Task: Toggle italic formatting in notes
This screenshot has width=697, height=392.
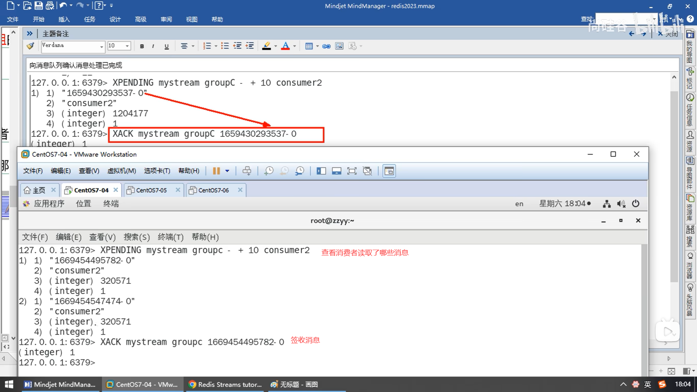Action: click(153, 46)
